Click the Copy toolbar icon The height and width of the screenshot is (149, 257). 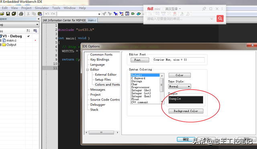tap(34, 14)
